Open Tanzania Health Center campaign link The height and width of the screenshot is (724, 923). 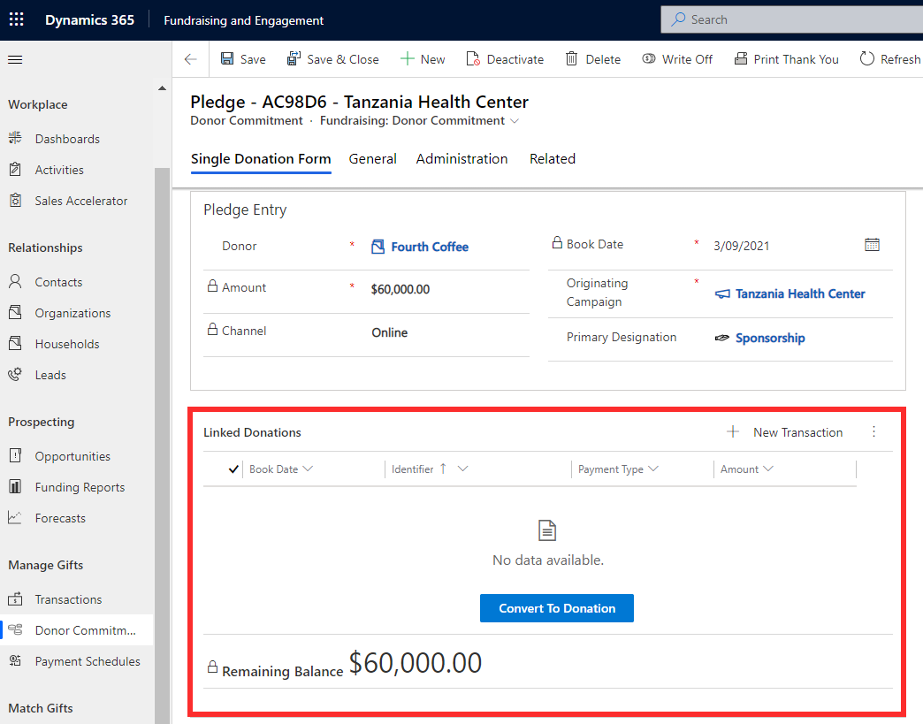[x=800, y=293]
